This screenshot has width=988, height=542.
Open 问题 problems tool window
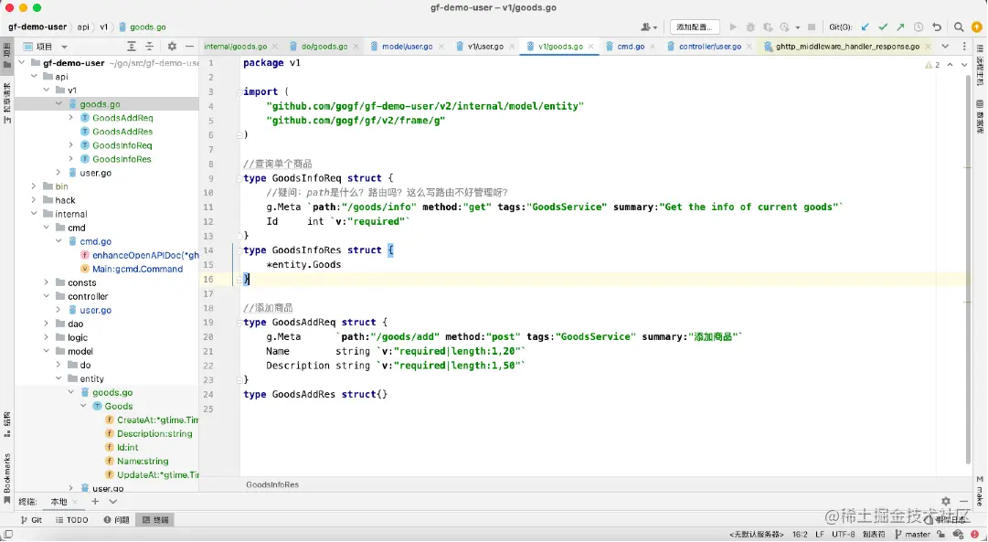click(117, 520)
